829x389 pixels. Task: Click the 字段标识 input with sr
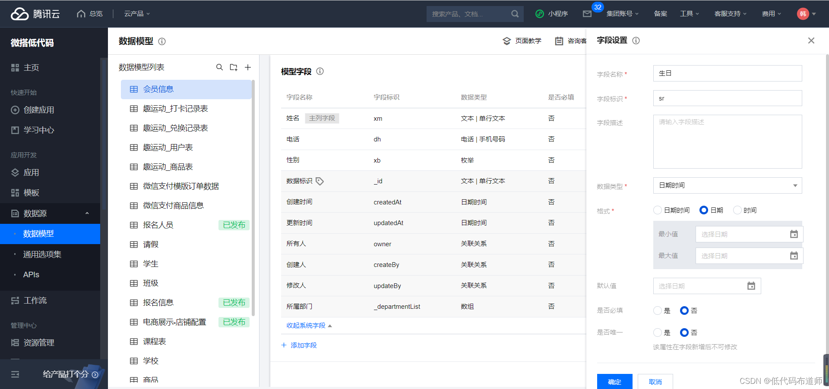click(728, 98)
